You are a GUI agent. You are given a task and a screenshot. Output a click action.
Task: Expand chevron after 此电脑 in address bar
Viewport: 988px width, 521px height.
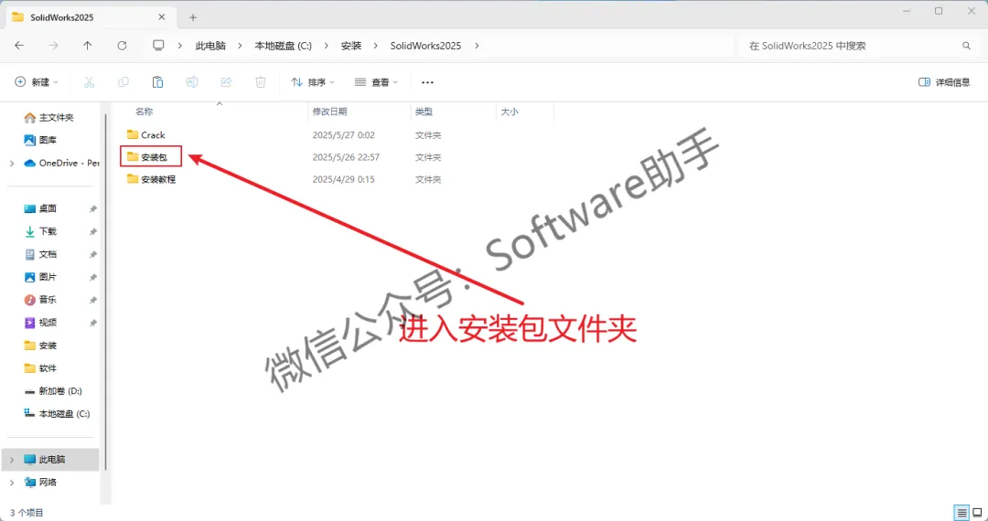[x=240, y=46]
